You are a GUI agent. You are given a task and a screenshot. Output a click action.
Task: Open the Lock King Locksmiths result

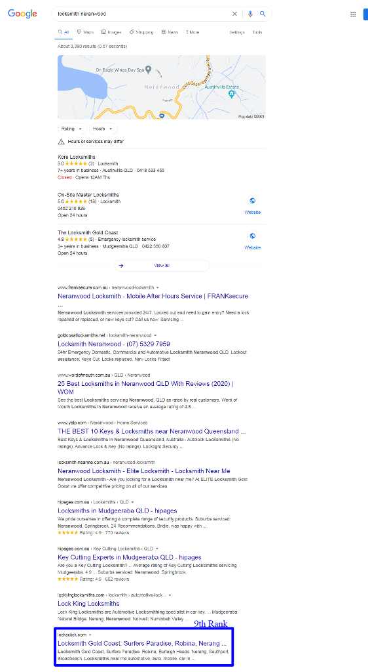[88, 604]
